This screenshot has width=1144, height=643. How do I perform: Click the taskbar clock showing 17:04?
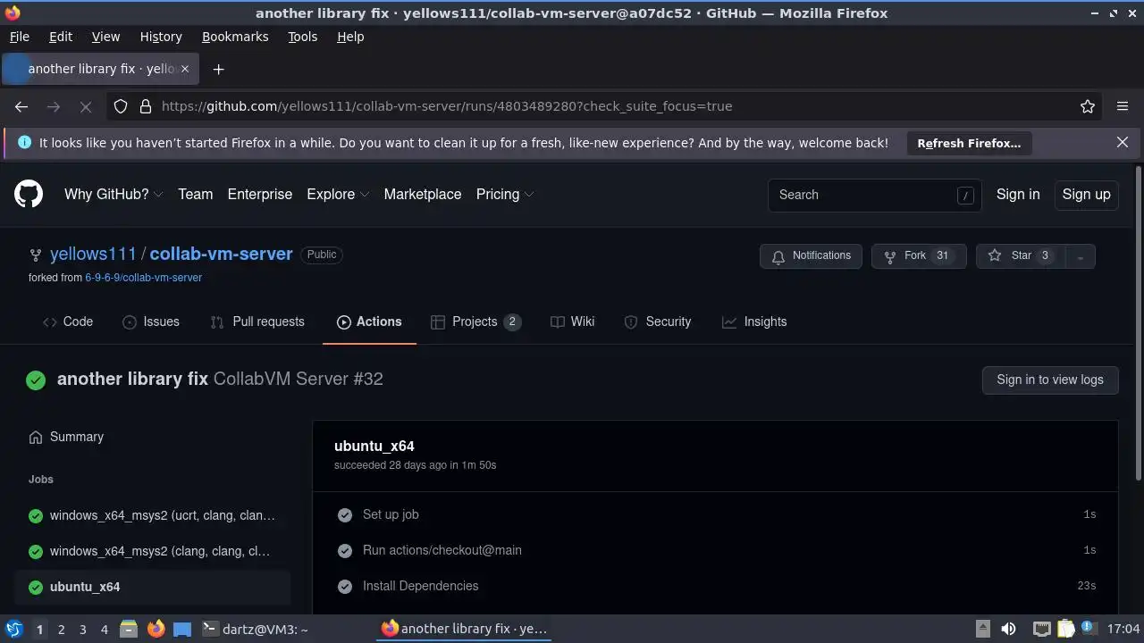(x=1123, y=629)
